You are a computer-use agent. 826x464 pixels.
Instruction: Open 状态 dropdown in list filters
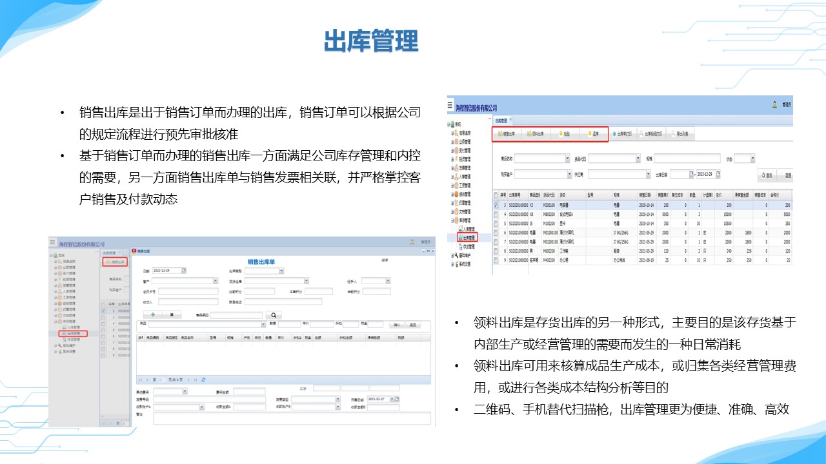pyautogui.click(x=752, y=159)
